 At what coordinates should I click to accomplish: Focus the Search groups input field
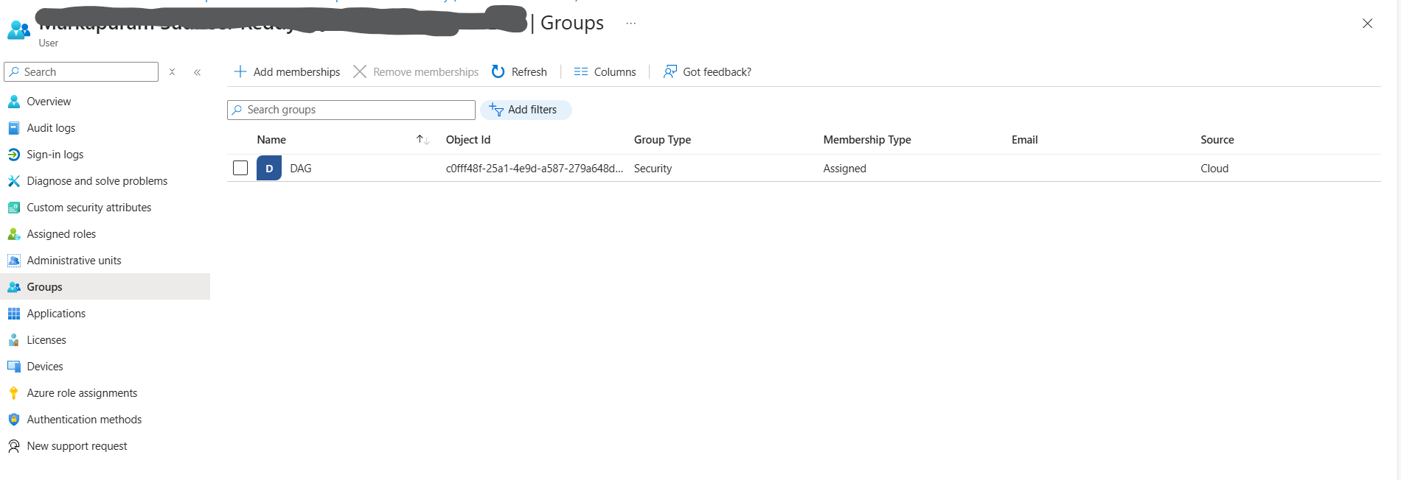coord(351,110)
